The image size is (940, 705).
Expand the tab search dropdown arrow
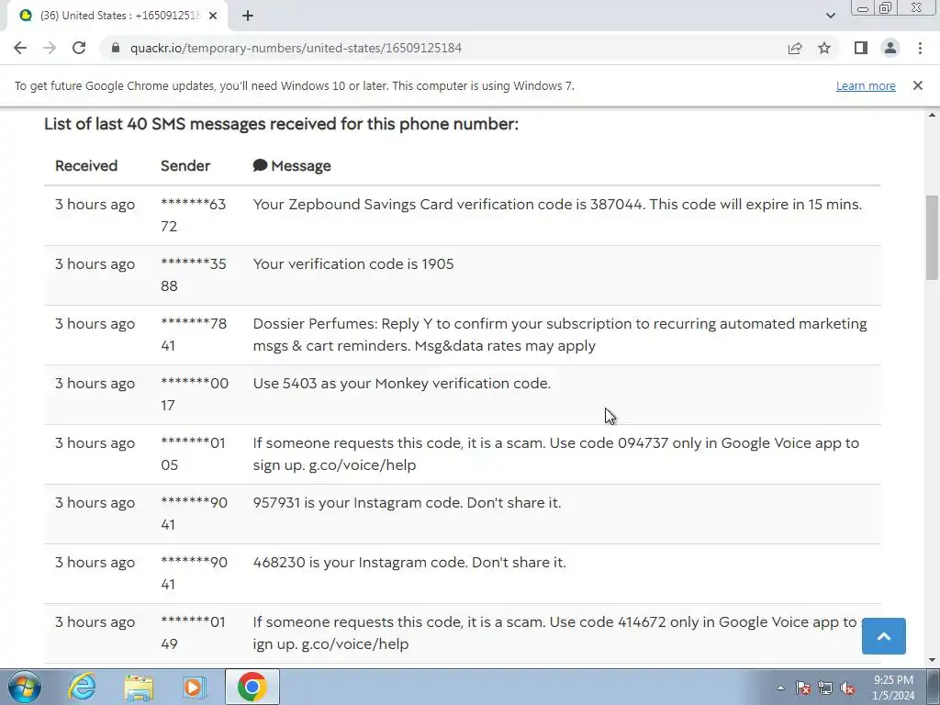point(830,16)
